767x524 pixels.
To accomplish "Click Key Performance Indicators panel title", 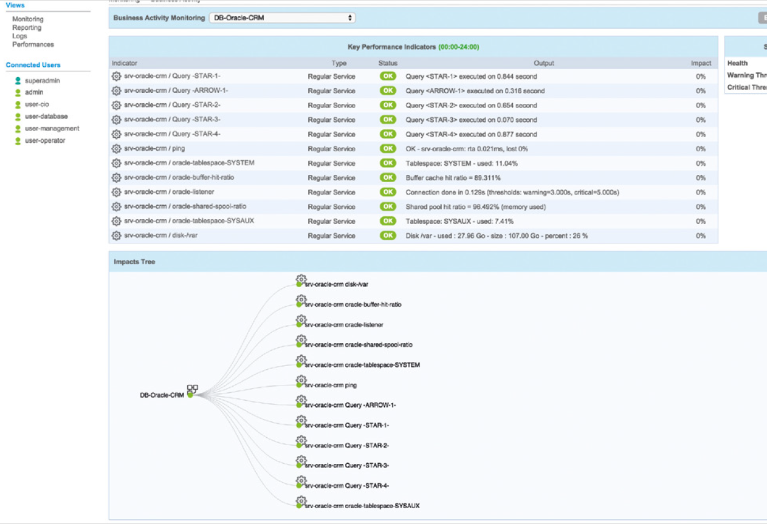I will [x=413, y=47].
